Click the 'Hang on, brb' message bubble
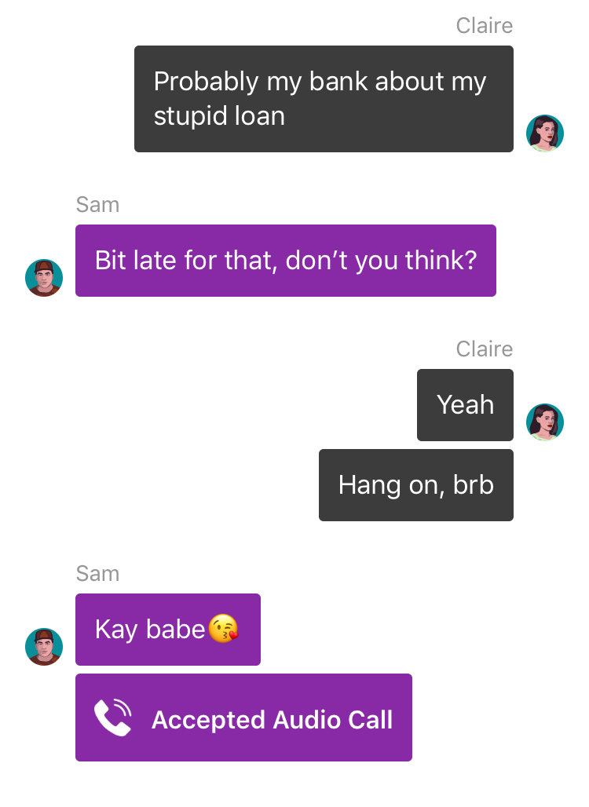This screenshot has height=807, width=589. coord(416,485)
